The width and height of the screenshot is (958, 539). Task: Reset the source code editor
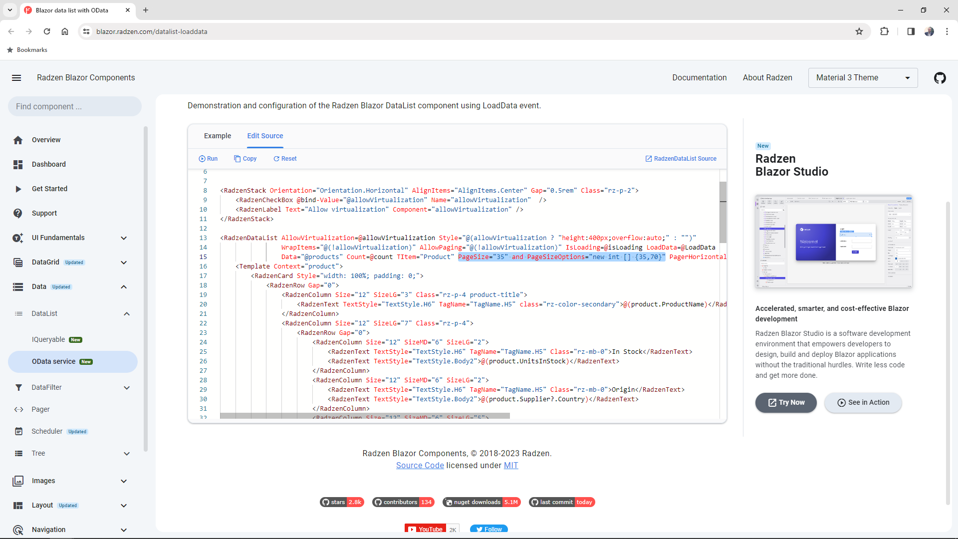285,159
